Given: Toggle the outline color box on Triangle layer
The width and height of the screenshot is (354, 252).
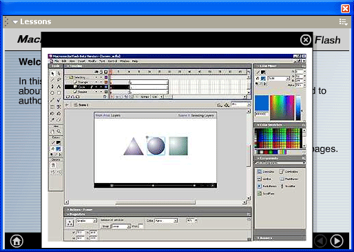Looking at the screenshot, I should pyautogui.click(x=106, y=82).
